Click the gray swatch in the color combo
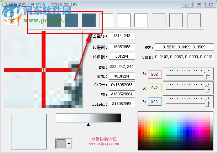This screenshot has height=153, width=218. click(61, 144)
